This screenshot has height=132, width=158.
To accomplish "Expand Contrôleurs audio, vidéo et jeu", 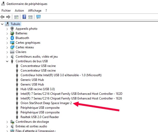I will 7,57.
